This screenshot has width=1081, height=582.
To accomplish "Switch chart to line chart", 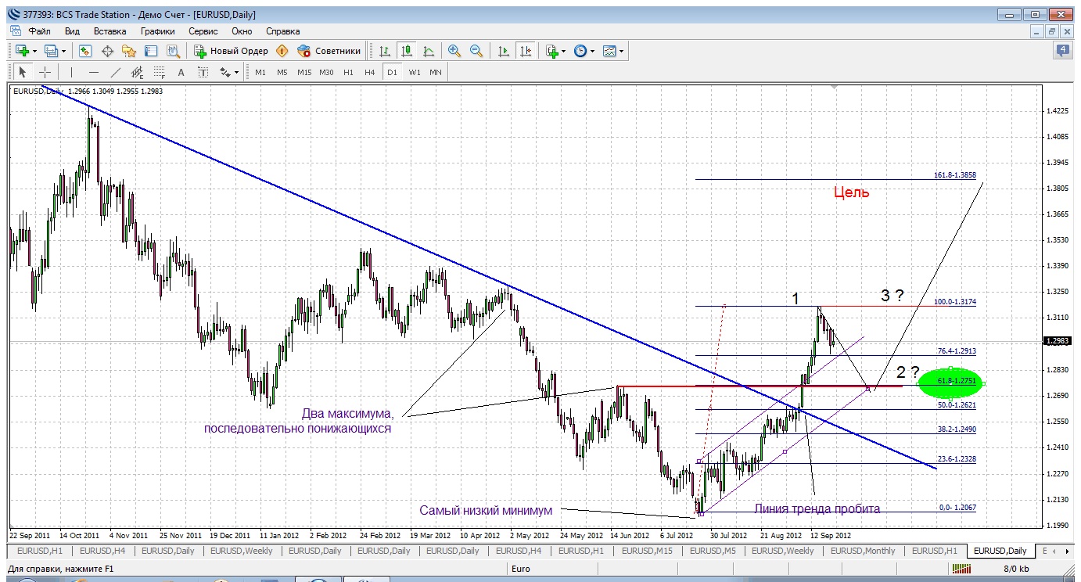I will [429, 51].
